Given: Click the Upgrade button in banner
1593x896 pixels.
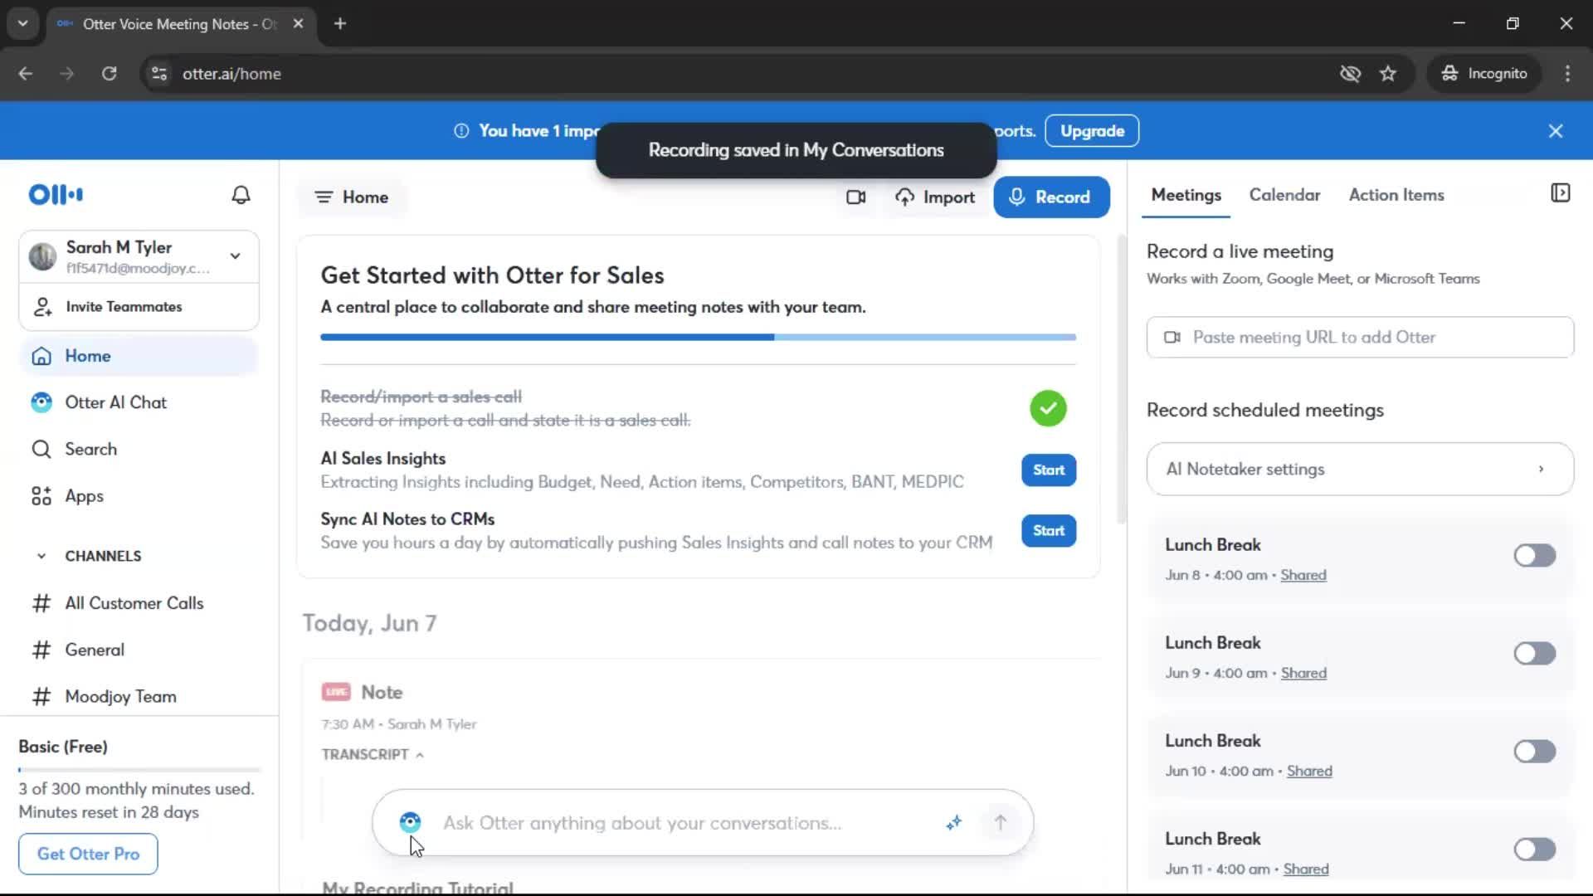Looking at the screenshot, I should point(1092,131).
